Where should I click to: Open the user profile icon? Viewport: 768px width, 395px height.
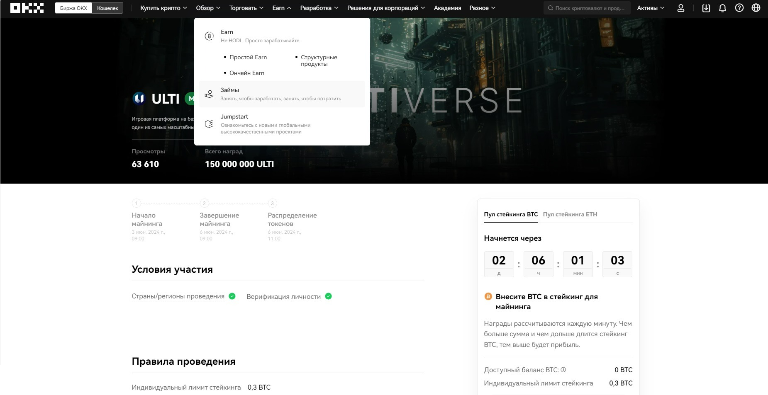681,8
